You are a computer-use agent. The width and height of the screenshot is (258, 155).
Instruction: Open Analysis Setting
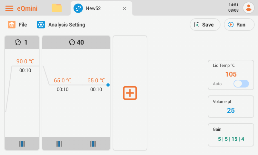pyautogui.click(x=61, y=25)
